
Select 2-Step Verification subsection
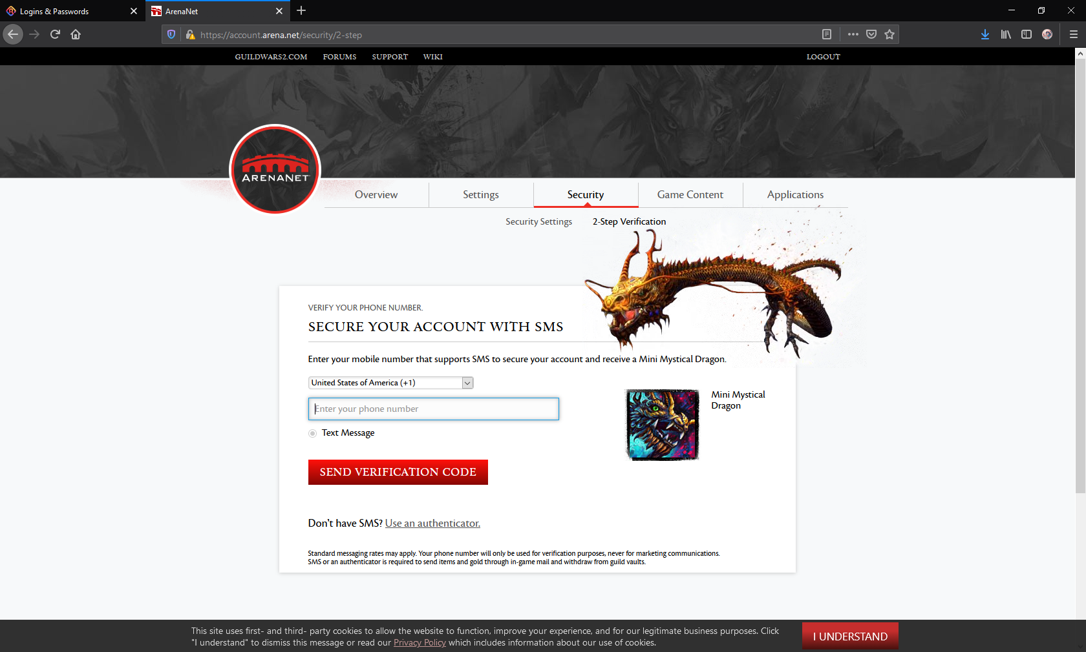tap(629, 221)
